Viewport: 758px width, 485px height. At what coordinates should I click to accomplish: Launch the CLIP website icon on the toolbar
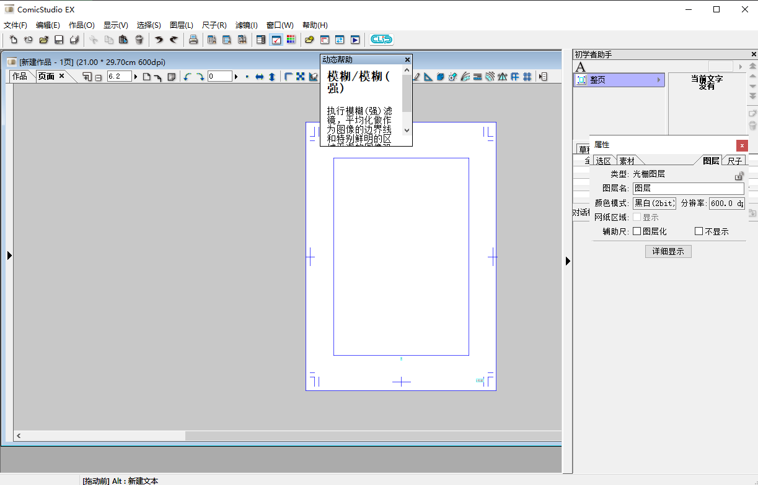point(381,40)
